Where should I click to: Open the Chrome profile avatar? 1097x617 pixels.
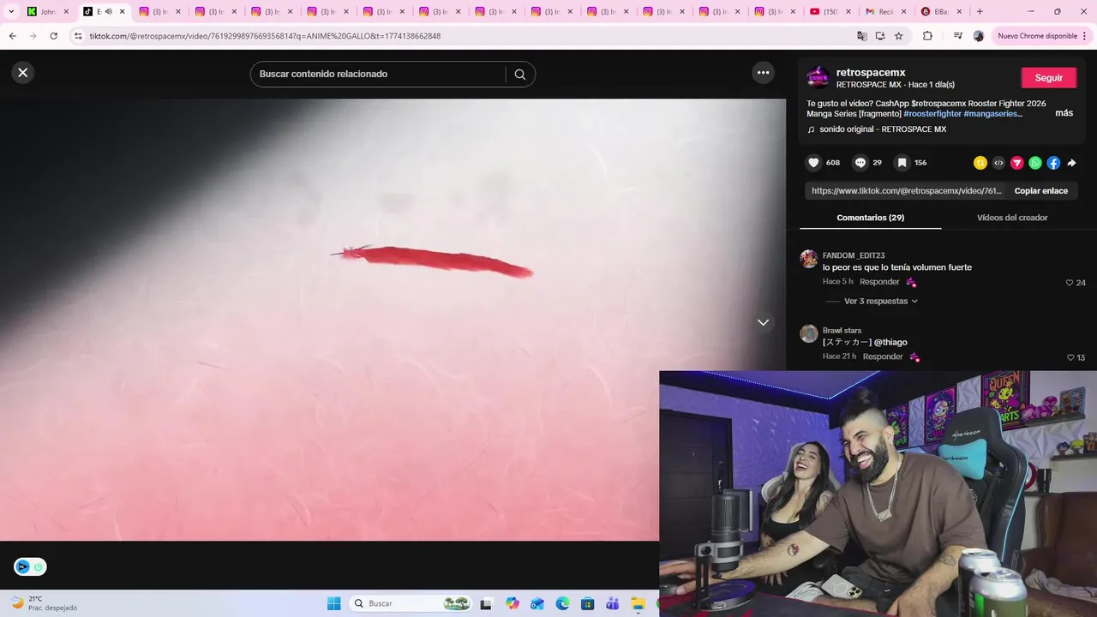(979, 36)
